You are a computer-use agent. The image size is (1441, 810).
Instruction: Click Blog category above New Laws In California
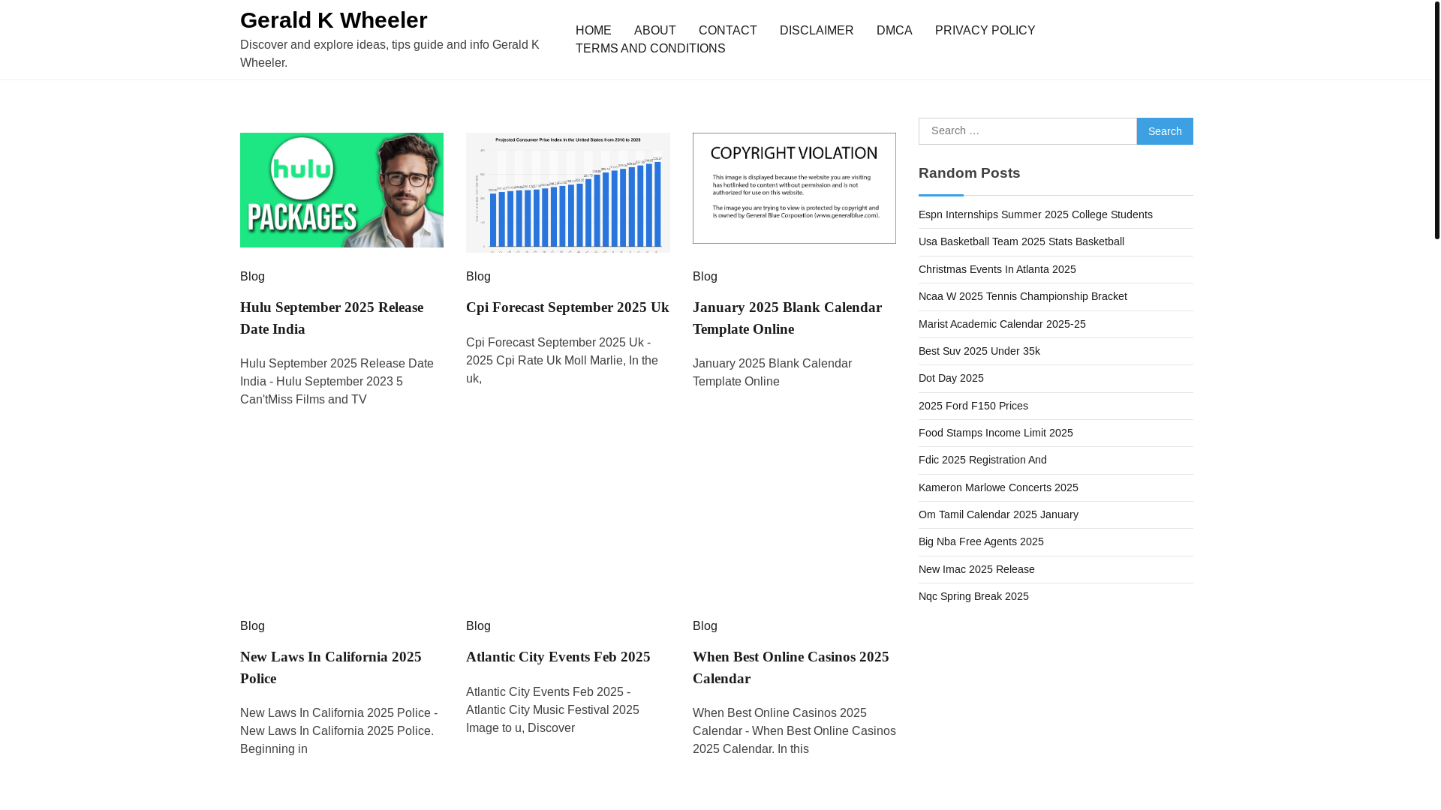coord(252,626)
